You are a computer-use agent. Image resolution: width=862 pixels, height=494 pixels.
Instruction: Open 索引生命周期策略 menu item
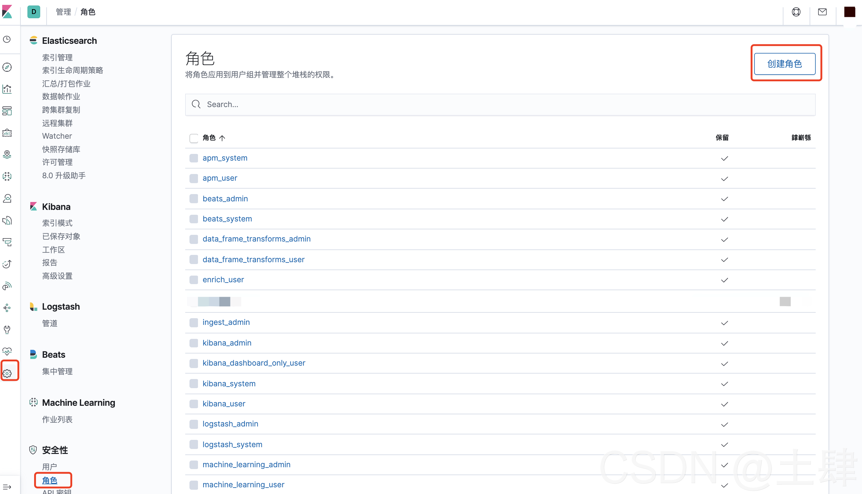tap(73, 70)
